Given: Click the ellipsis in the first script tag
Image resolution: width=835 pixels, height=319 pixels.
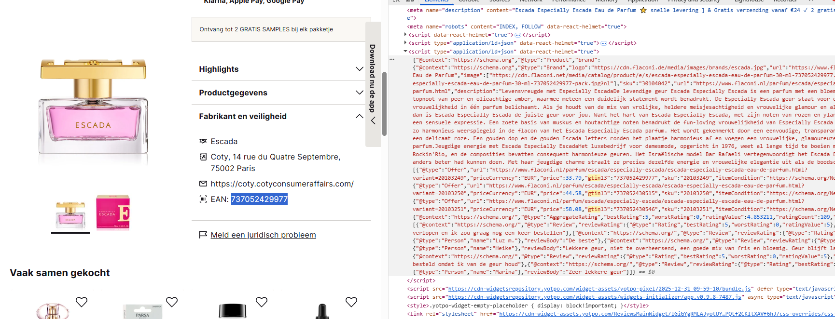Looking at the screenshot, I should (518, 35).
